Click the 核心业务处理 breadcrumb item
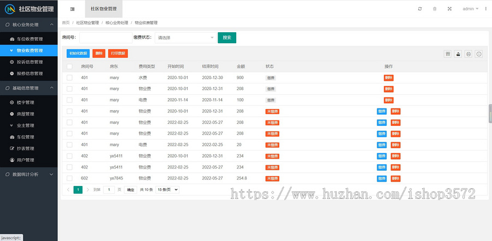Screen dimensions: 492x241 point(117,23)
